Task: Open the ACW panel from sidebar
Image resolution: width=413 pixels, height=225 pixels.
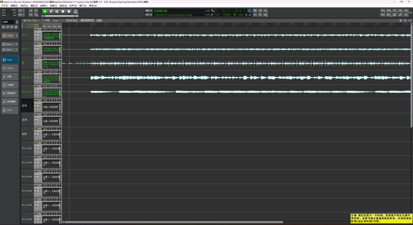Action: pyautogui.click(x=10, y=110)
